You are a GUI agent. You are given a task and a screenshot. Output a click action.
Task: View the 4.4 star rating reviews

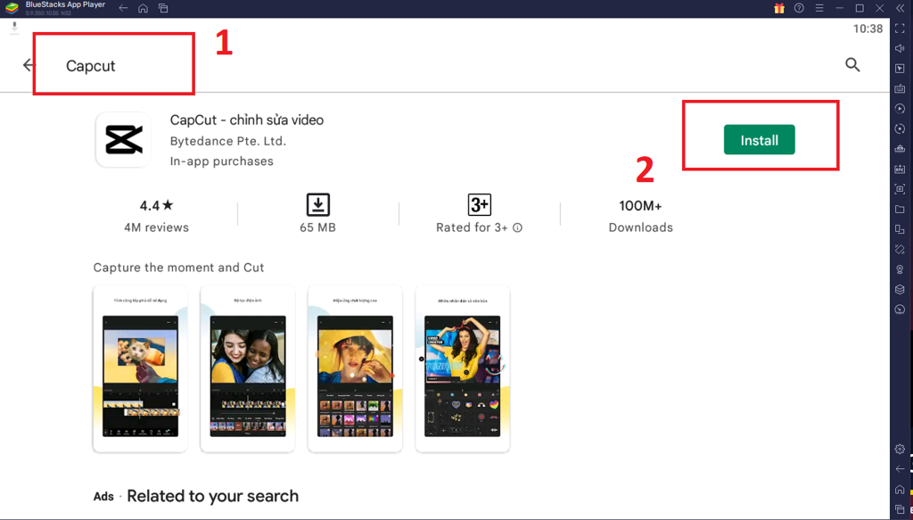coord(156,216)
